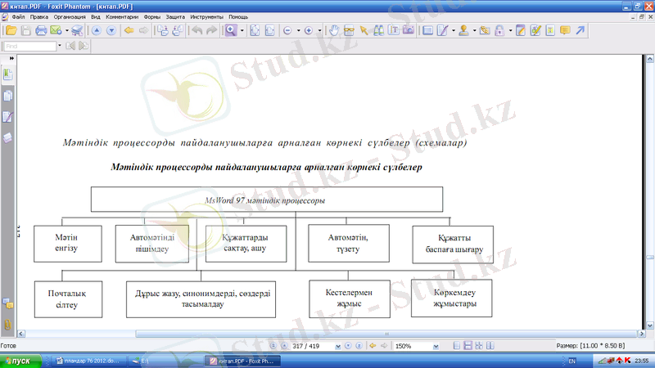Viewport: 655px width, 368px height.
Task: Expand the Find box dropdown arrow
Action: point(59,47)
